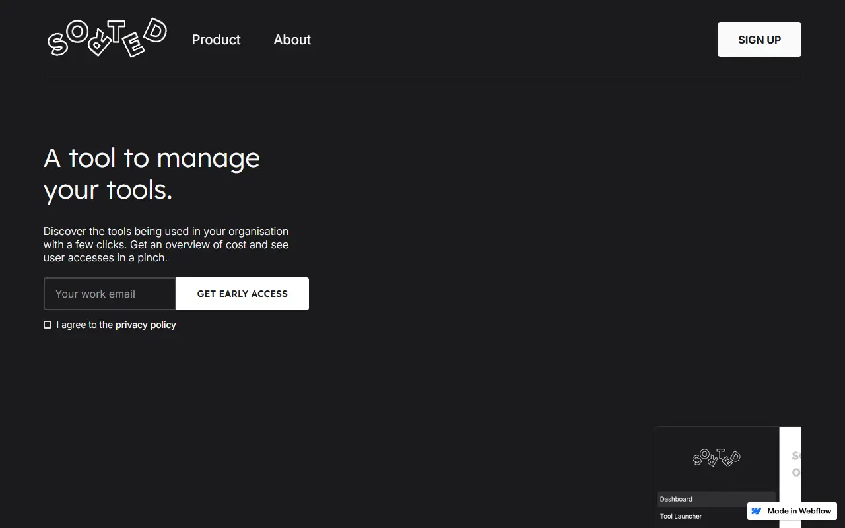Click the Sorted logo in app preview
This screenshot has width=845, height=528.
[x=716, y=457]
